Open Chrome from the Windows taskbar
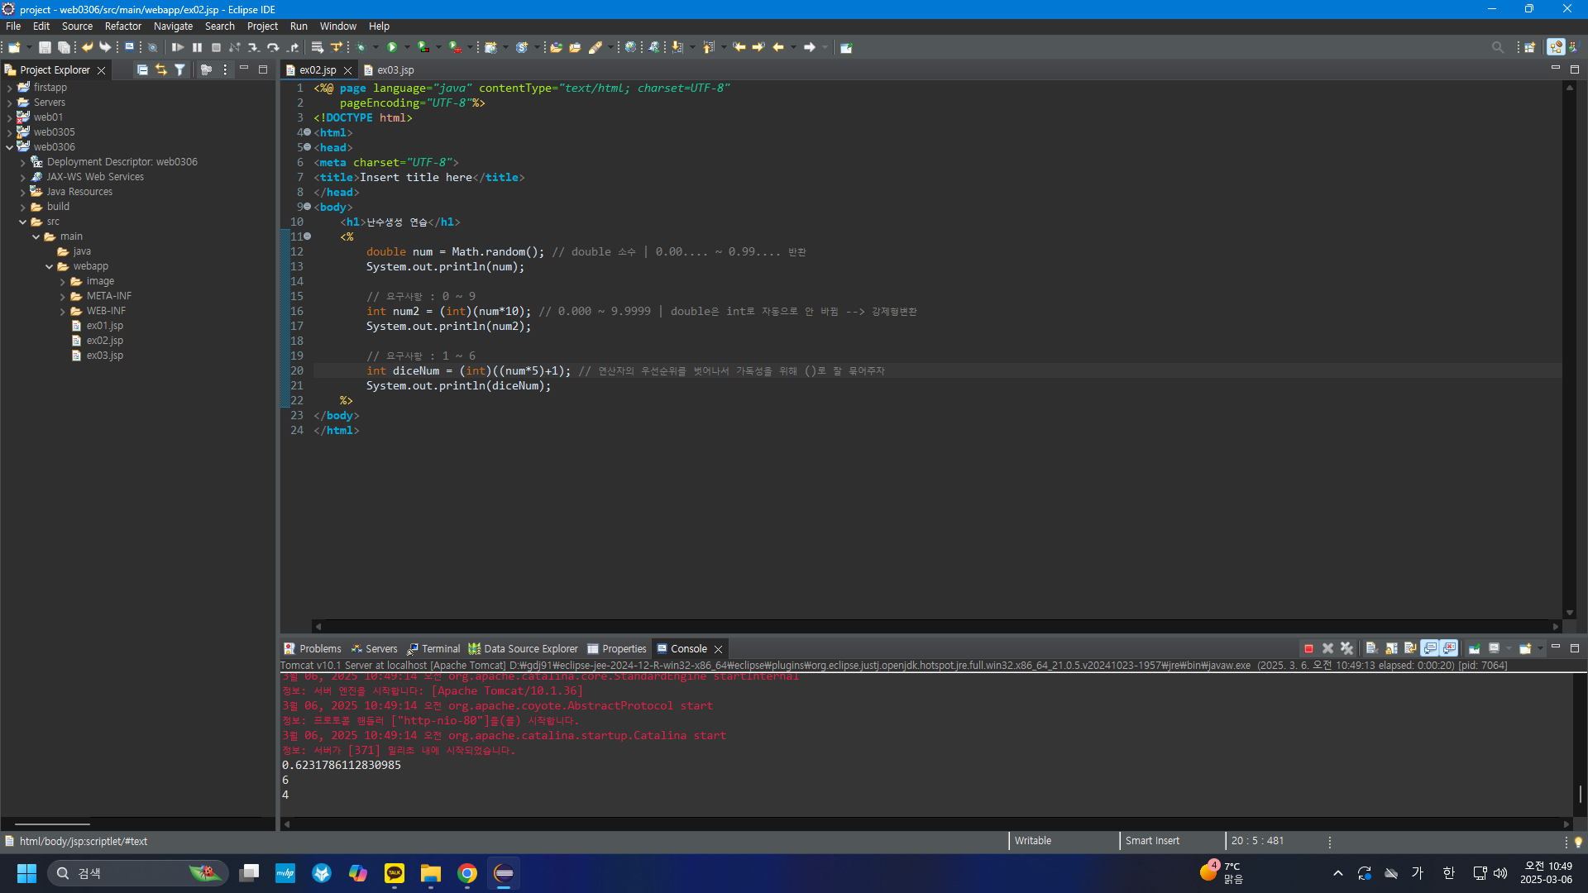Screen dimensions: 1588x893 click(467, 873)
